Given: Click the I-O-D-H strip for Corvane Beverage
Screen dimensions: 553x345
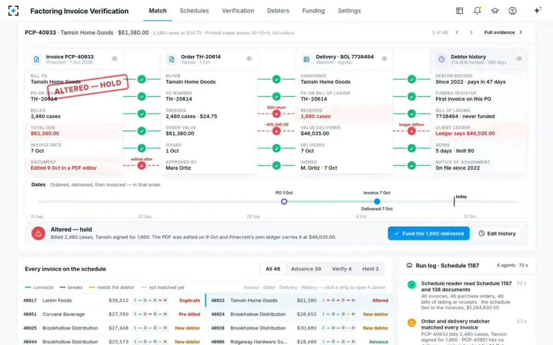Looking at the screenshot, I should [151, 314].
